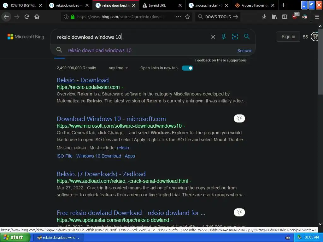Image resolution: width=323 pixels, height=242 pixels.
Task: Open the Windows start button
Action: [x=15, y=238]
